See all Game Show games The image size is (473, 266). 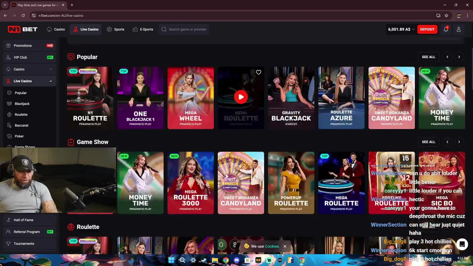[429, 142]
